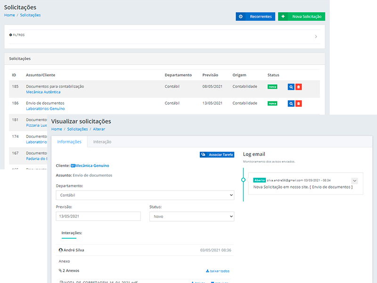This screenshot has width=377, height=283.
Task: Select the Informações tab
Action: (x=69, y=141)
